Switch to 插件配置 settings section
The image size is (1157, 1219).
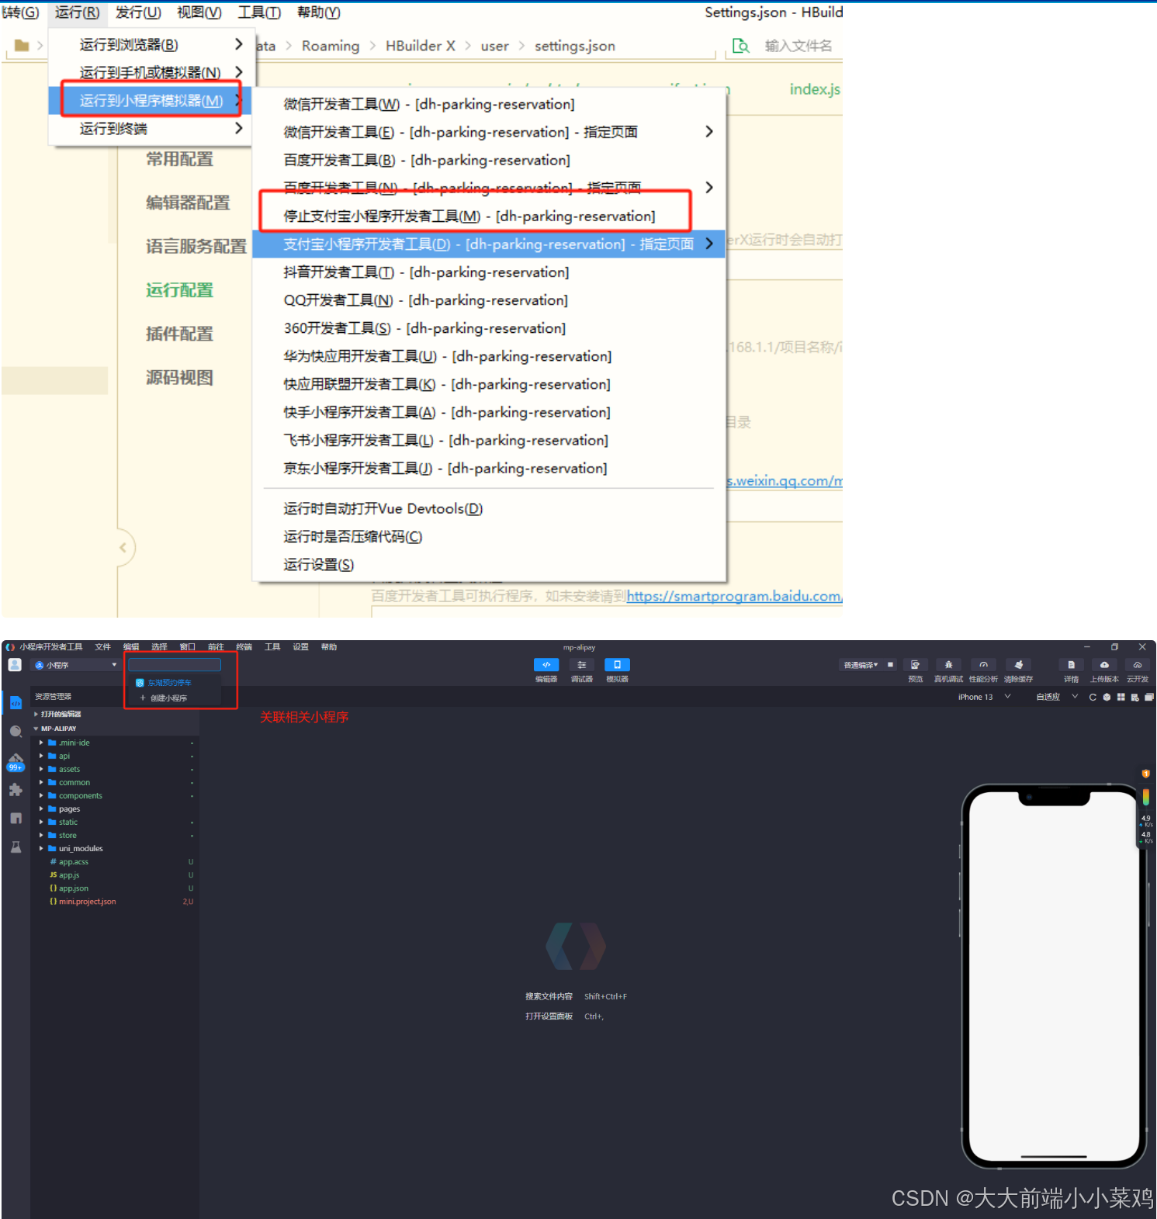coord(179,334)
